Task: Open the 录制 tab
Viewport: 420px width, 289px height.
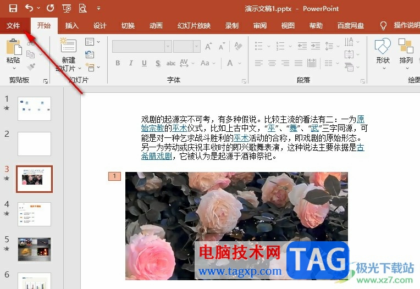Action: coord(231,26)
